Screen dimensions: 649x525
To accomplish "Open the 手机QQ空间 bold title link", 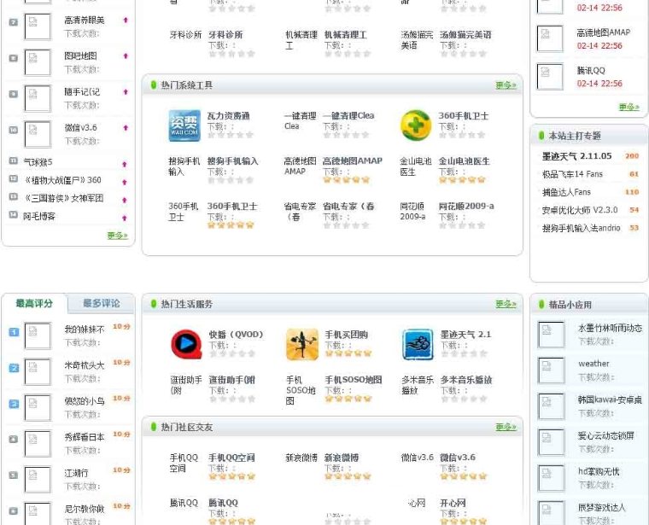I will (x=231, y=458).
